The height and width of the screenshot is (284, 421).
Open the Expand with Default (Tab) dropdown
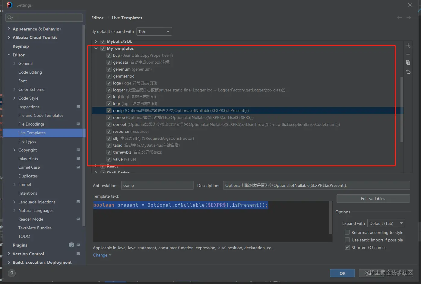tap(386, 223)
